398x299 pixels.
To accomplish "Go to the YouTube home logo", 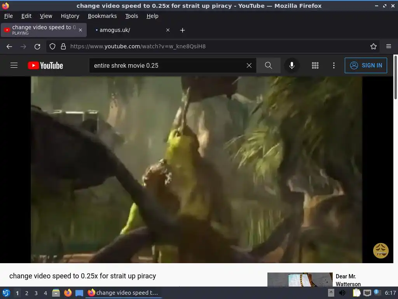I will (x=45, y=65).
